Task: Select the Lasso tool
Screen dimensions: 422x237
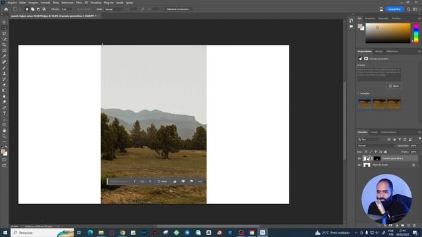Action: [x=4, y=34]
